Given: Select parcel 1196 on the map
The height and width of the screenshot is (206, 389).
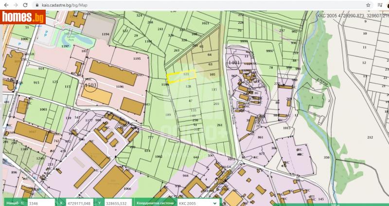Looking at the screenshot, I should click(120, 86).
